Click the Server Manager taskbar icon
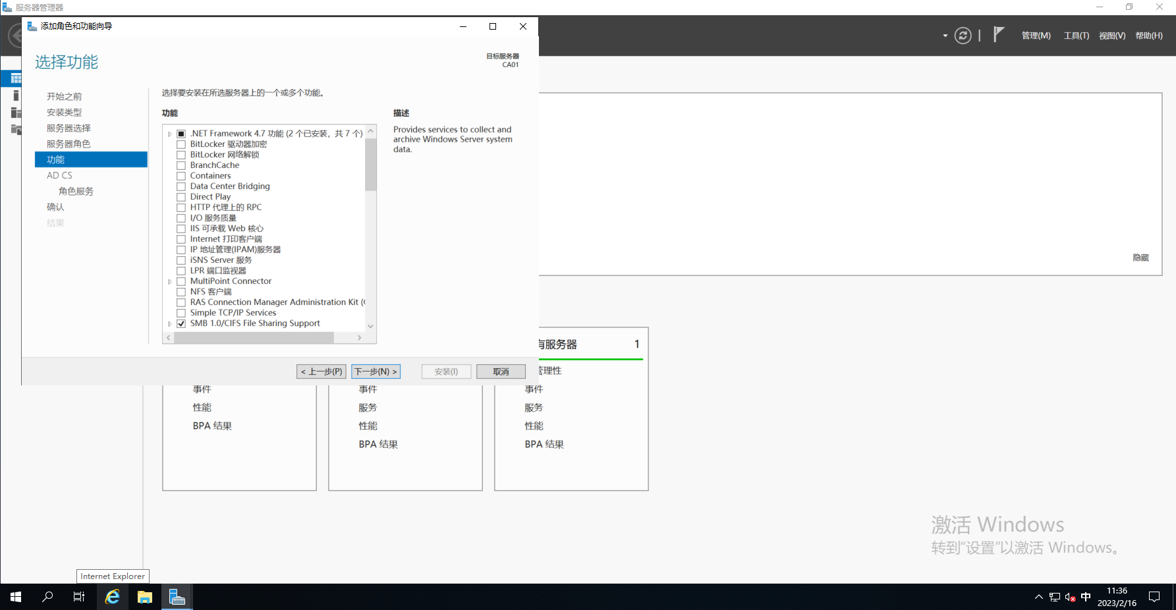Image resolution: width=1176 pixels, height=610 pixels. (x=177, y=597)
